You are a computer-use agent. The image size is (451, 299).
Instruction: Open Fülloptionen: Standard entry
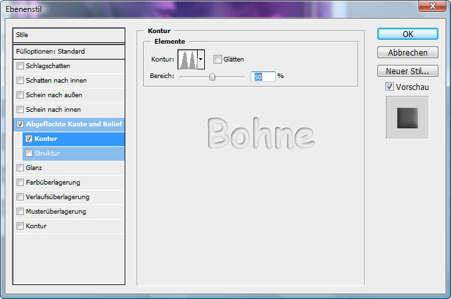tap(69, 51)
